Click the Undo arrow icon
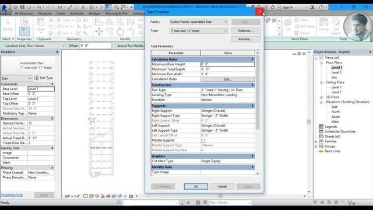This screenshot has height=210, width=373. tap(39, 7)
